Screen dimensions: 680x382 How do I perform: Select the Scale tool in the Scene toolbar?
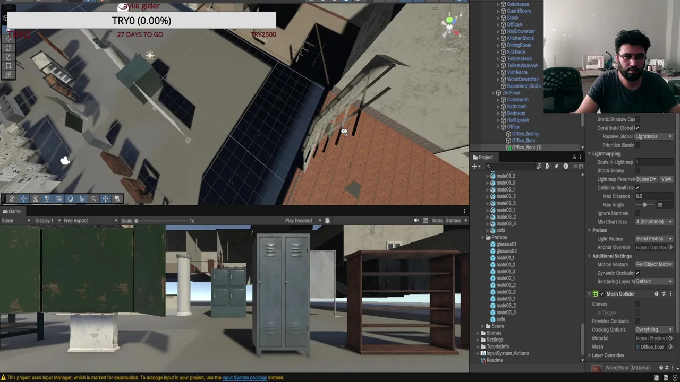click(8, 57)
